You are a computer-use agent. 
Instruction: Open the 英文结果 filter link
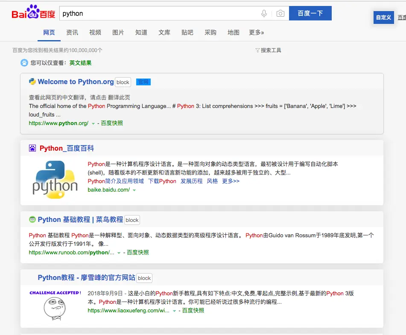click(81, 63)
